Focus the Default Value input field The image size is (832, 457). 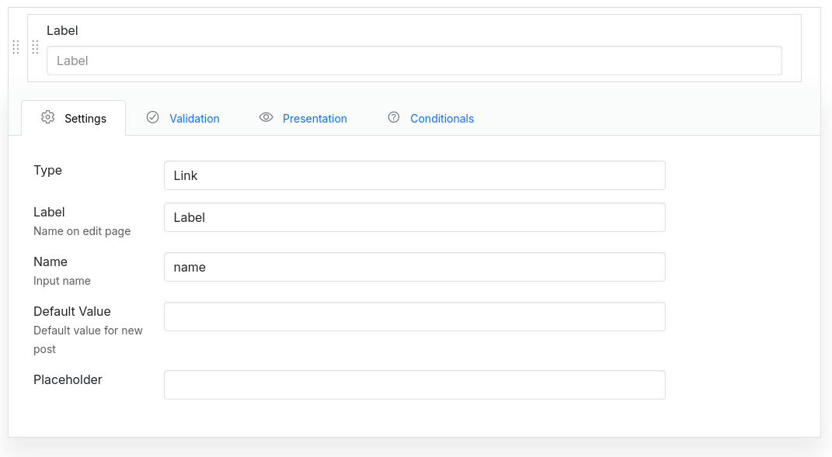click(414, 317)
